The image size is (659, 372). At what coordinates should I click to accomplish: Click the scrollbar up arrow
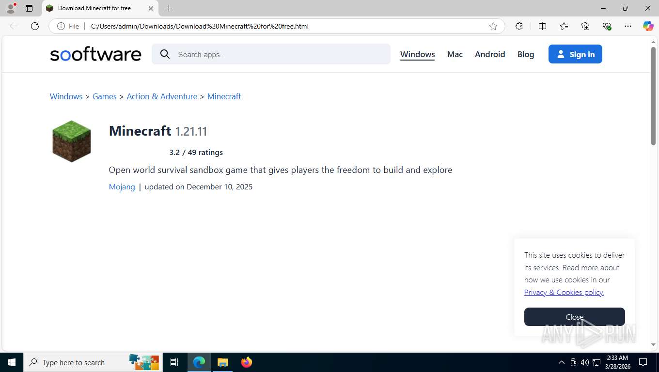[x=653, y=42]
